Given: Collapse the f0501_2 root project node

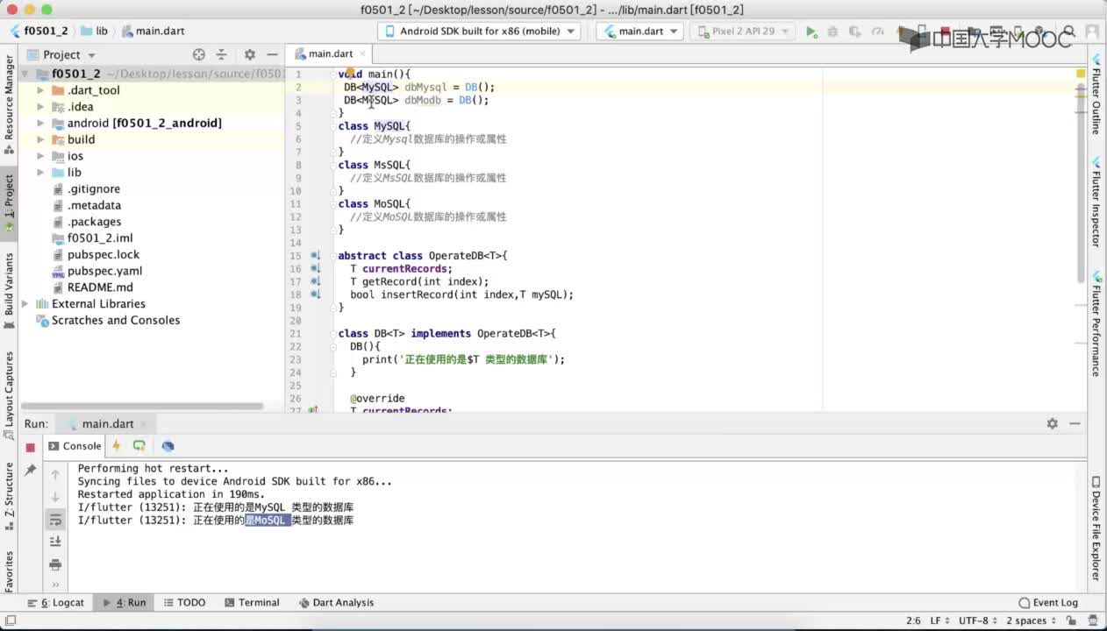Looking at the screenshot, I should pos(25,74).
